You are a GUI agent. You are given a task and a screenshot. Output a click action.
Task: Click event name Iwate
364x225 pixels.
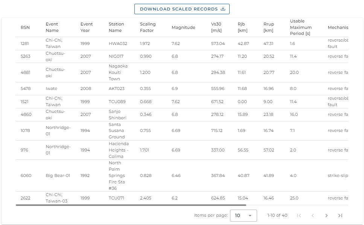pyautogui.click(x=51, y=88)
